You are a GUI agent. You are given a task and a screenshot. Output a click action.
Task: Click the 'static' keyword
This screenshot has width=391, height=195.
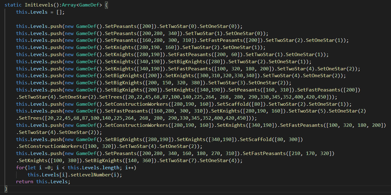tap(13, 5)
